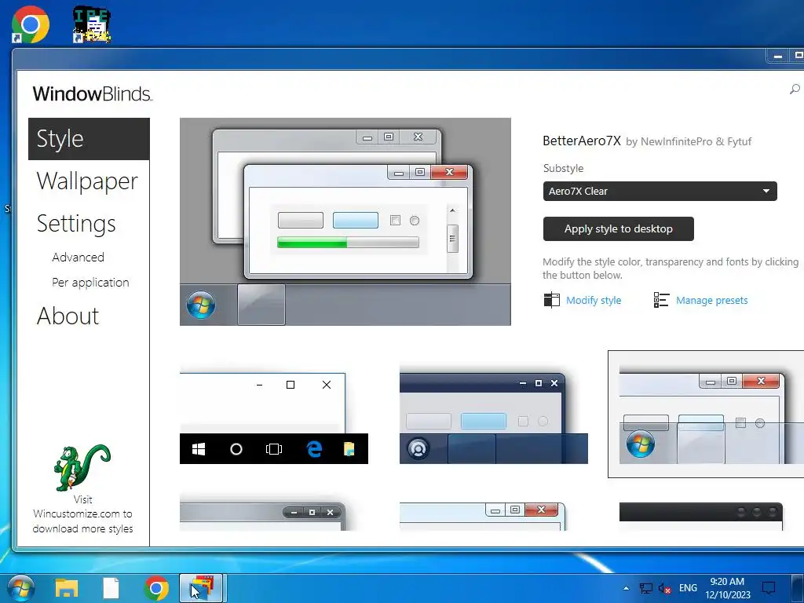Click the Manage presets link
804x603 pixels.
click(x=711, y=301)
